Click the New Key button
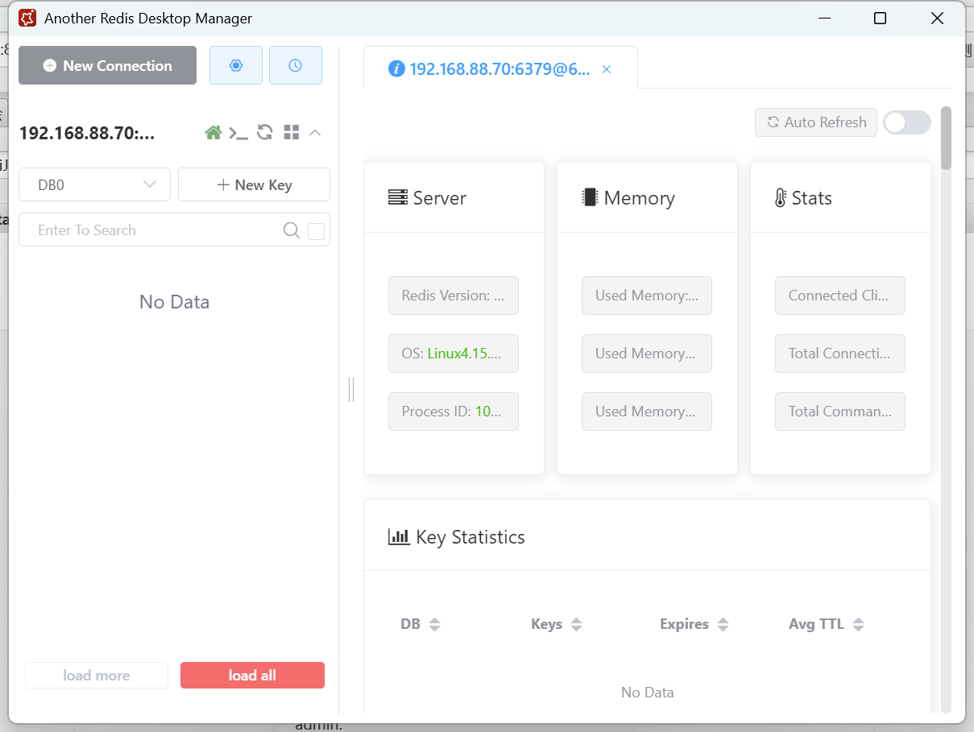The height and width of the screenshot is (732, 974). click(x=254, y=184)
